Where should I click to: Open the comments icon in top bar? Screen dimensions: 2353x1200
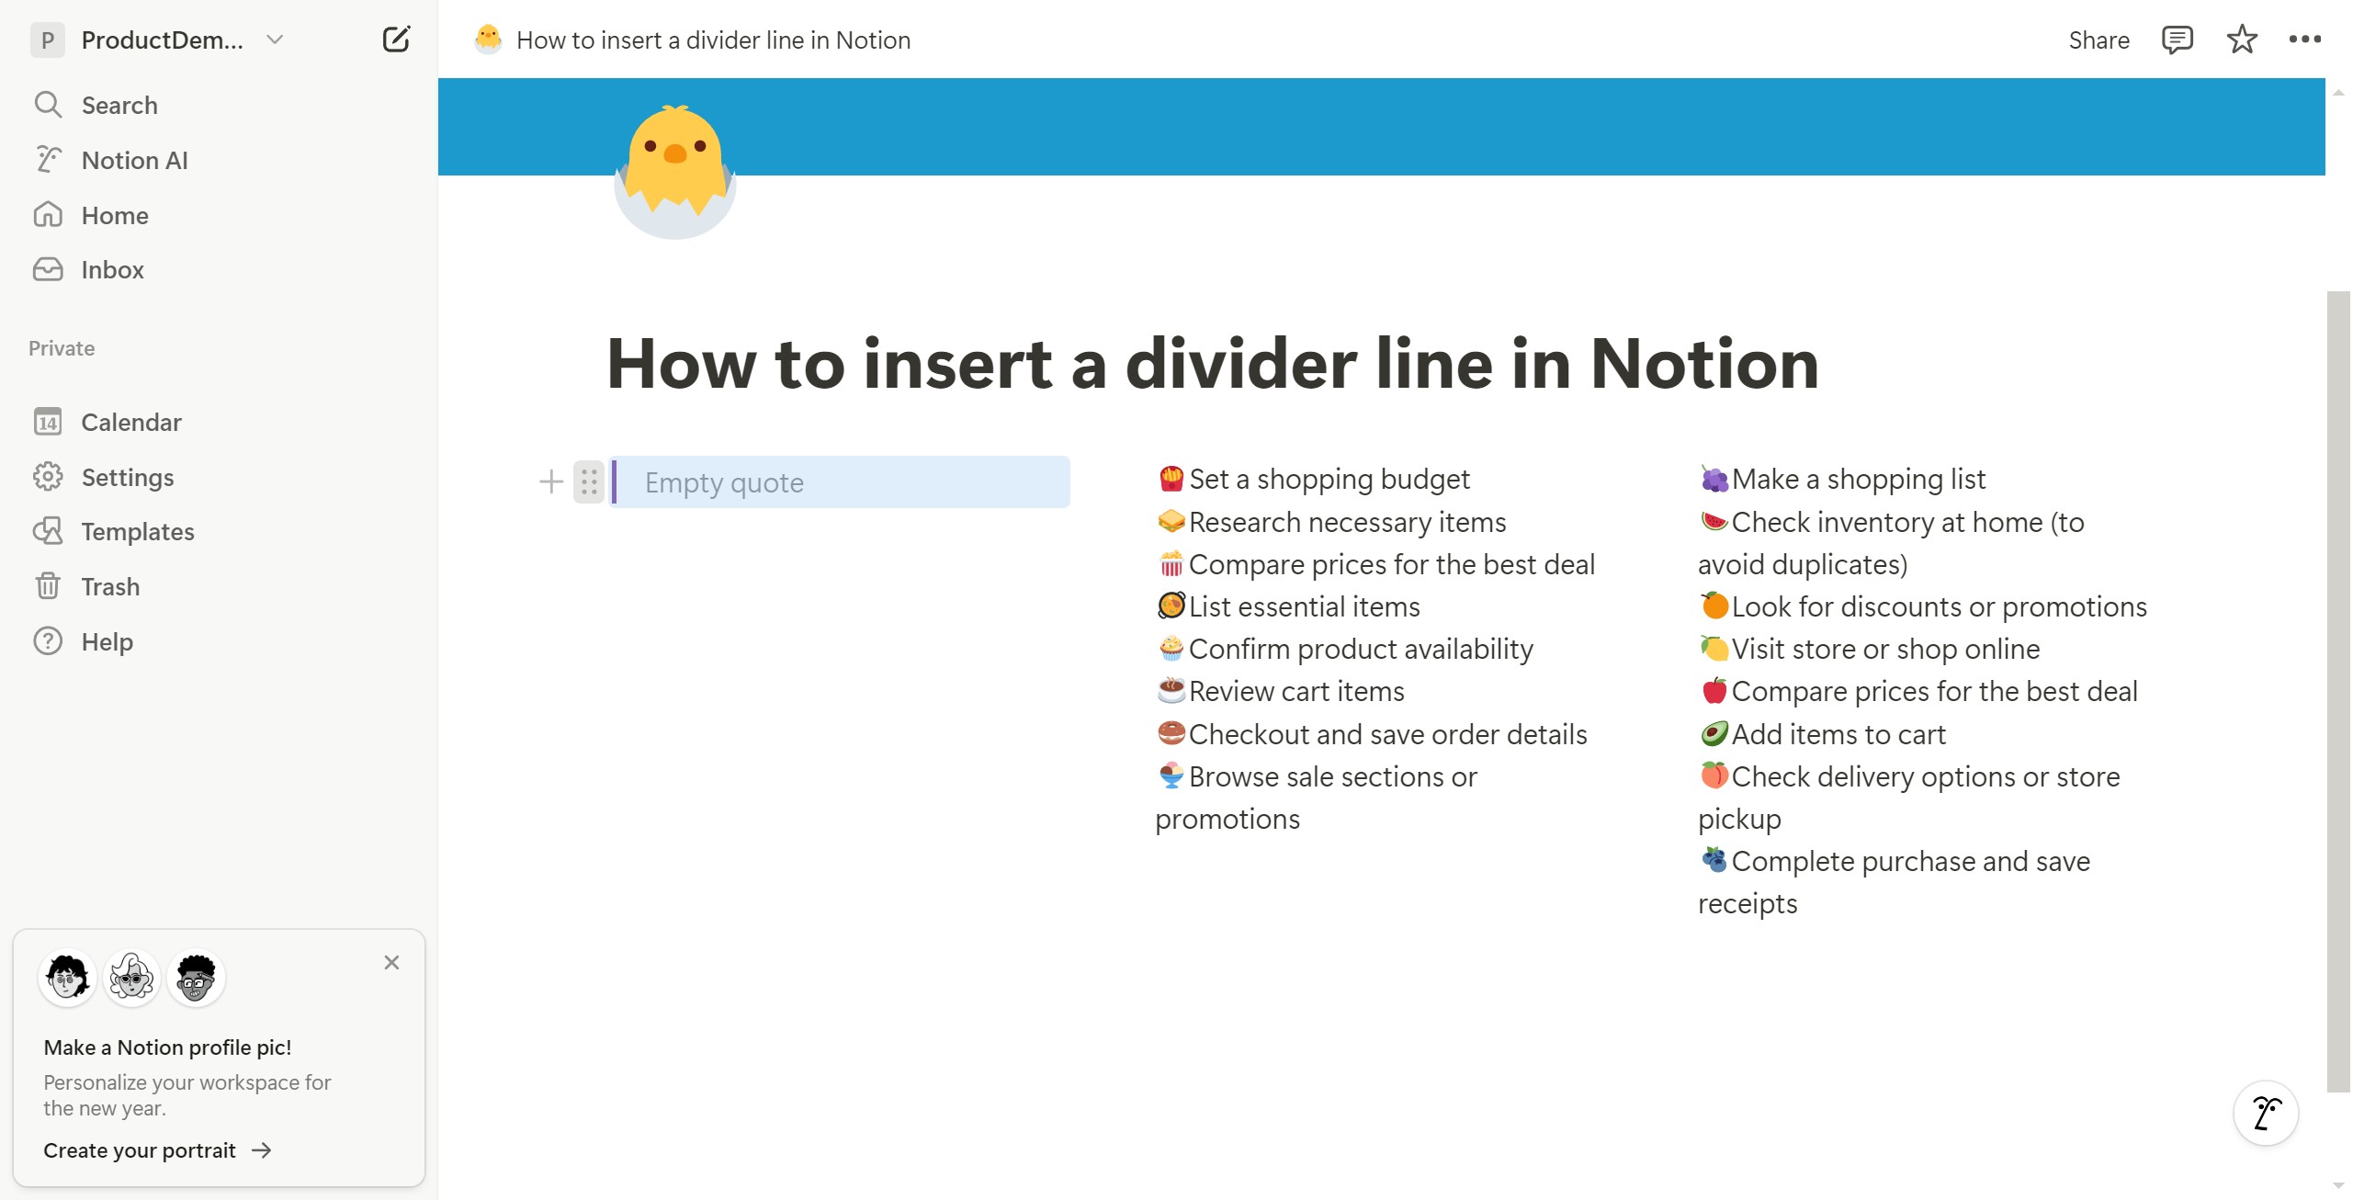[2178, 40]
